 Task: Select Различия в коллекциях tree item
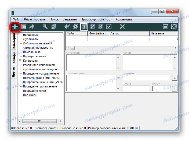39,65
